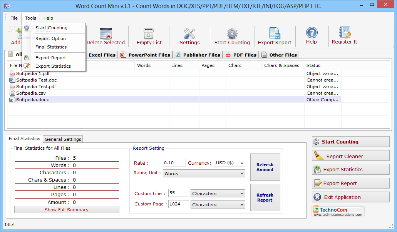Viewport: 397px width, 232px height.
Task: Click the icon beside Export Report menu entry
Action: coord(27,58)
